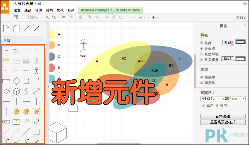Bring selection to front
Viewport: 249px width, 145px height.
point(90,17)
